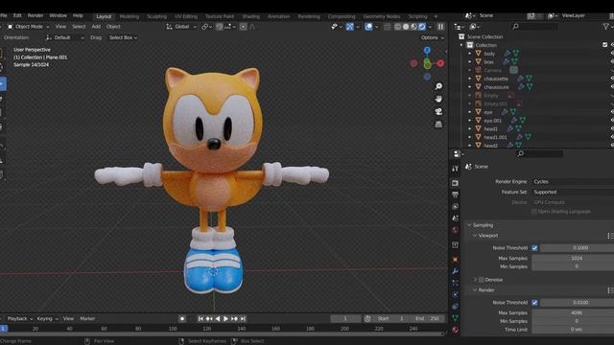Jump to the timeline start frame
614x345 pixels.
(x=201, y=319)
